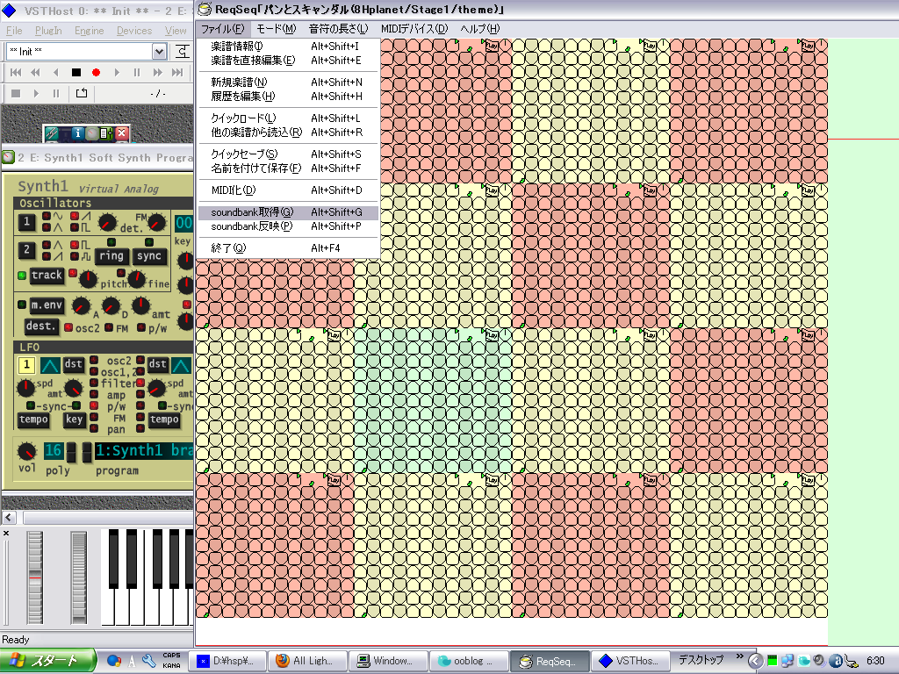Click VSTHost skip-to-end transport icon
This screenshot has width=899, height=674.
coord(177,72)
